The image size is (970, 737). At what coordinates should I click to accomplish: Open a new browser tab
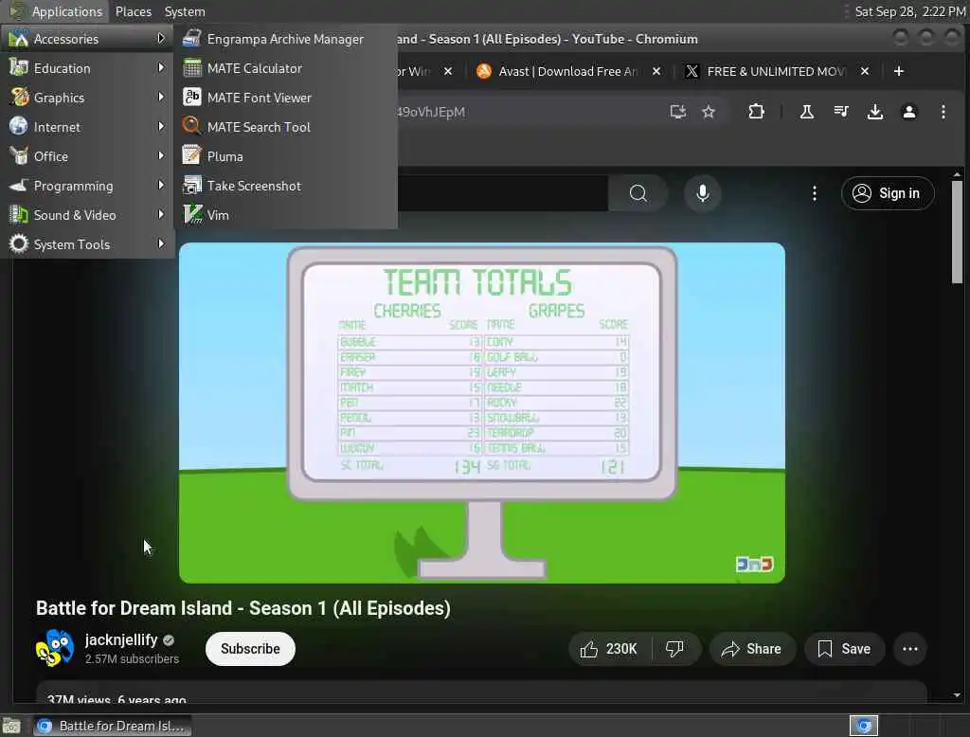899,71
